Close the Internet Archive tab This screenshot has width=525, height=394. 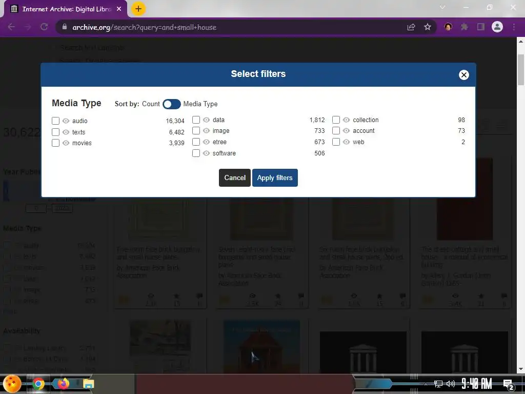[x=119, y=9]
